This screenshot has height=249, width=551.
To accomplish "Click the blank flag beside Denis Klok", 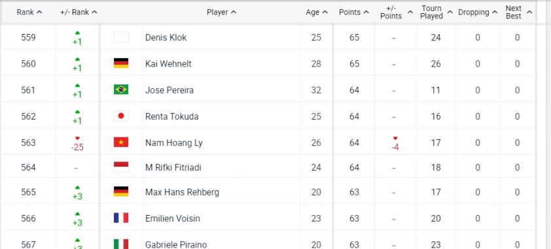I will coord(121,37).
